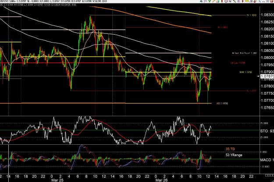Click the red R1 resistance level label
This screenshot has width=274, height=182.
pos(223,28)
